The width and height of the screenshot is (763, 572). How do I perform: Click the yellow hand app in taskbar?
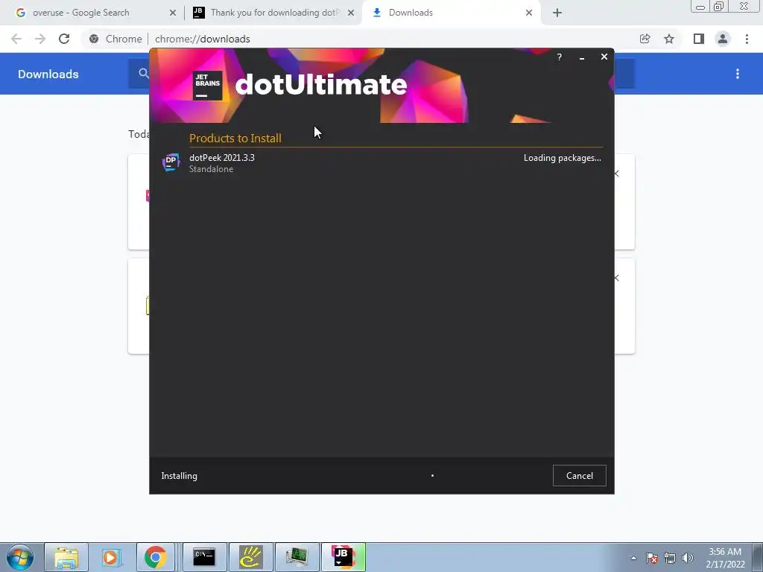point(250,557)
